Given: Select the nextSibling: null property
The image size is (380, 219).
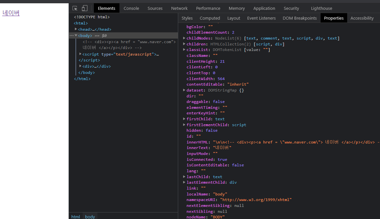Looking at the screenshot, I should pos(207,211).
